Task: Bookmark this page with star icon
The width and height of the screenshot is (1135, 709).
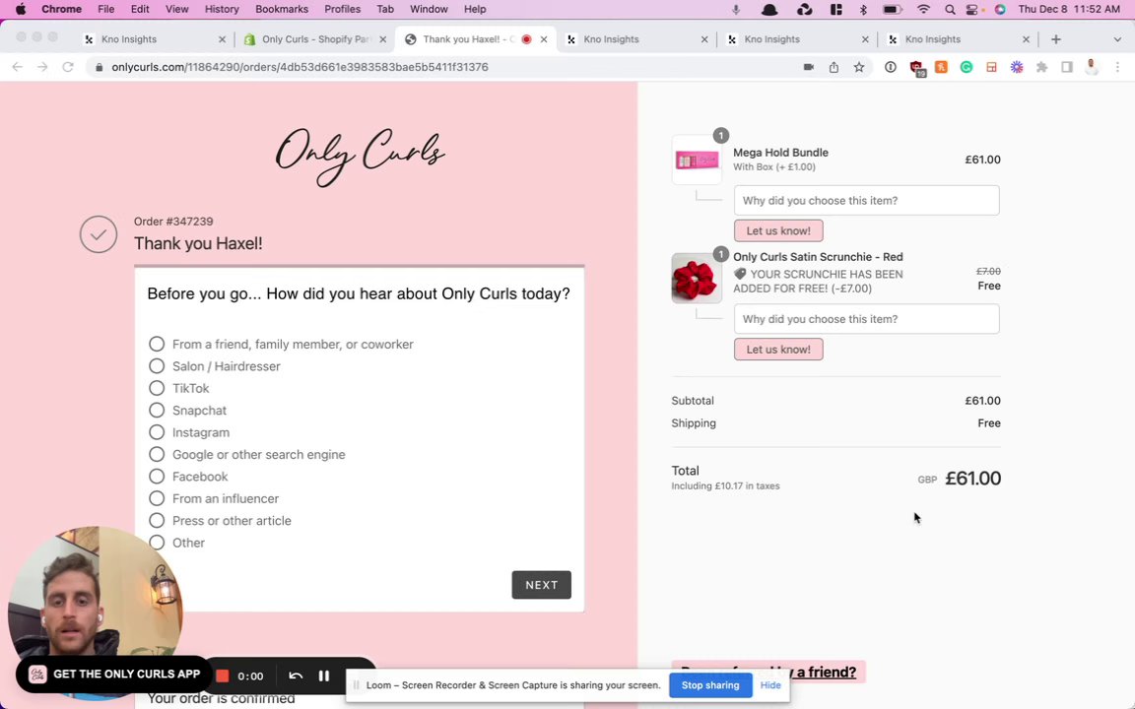Action: [859, 67]
